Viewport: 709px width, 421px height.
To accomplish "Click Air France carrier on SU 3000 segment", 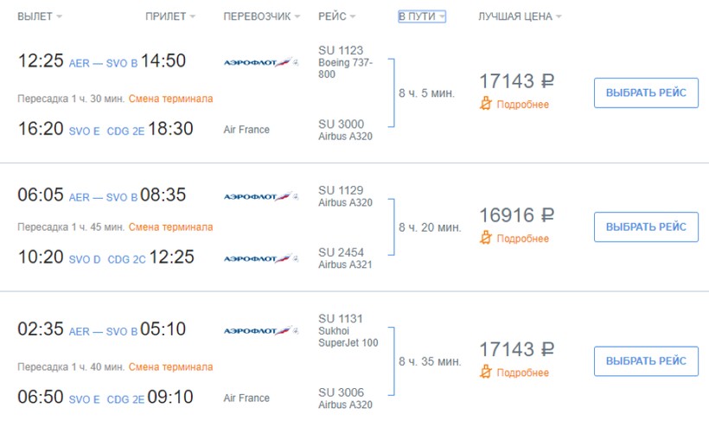I will click(x=246, y=130).
